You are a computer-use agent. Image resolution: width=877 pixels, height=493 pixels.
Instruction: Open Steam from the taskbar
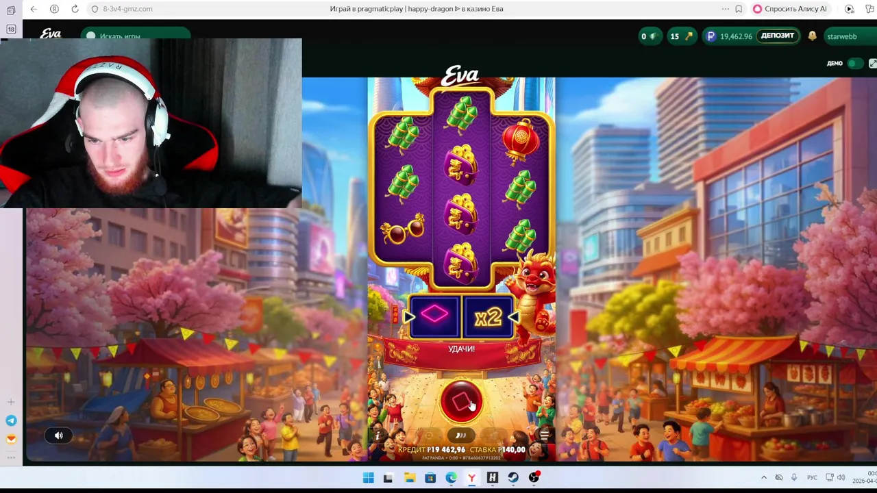tap(513, 477)
